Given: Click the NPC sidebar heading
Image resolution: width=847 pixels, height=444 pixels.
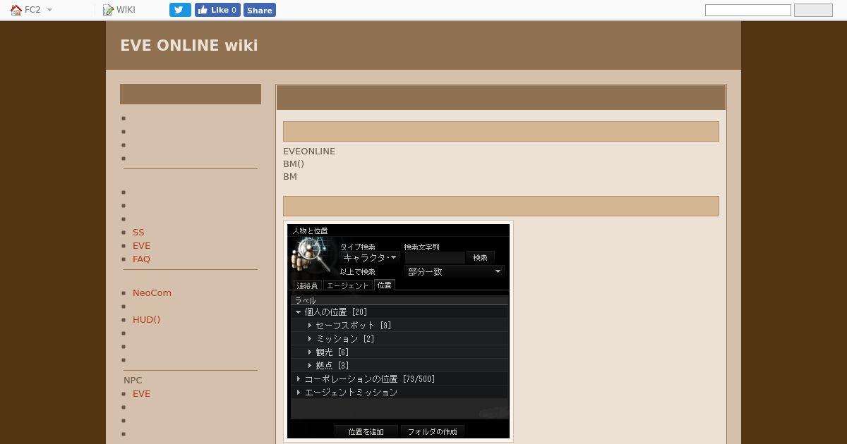Looking at the screenshot, I should coord(133,380).
